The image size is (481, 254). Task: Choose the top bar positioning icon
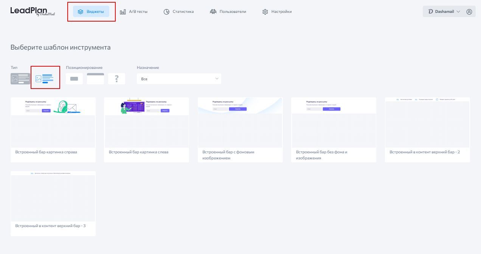click(95, 79)
